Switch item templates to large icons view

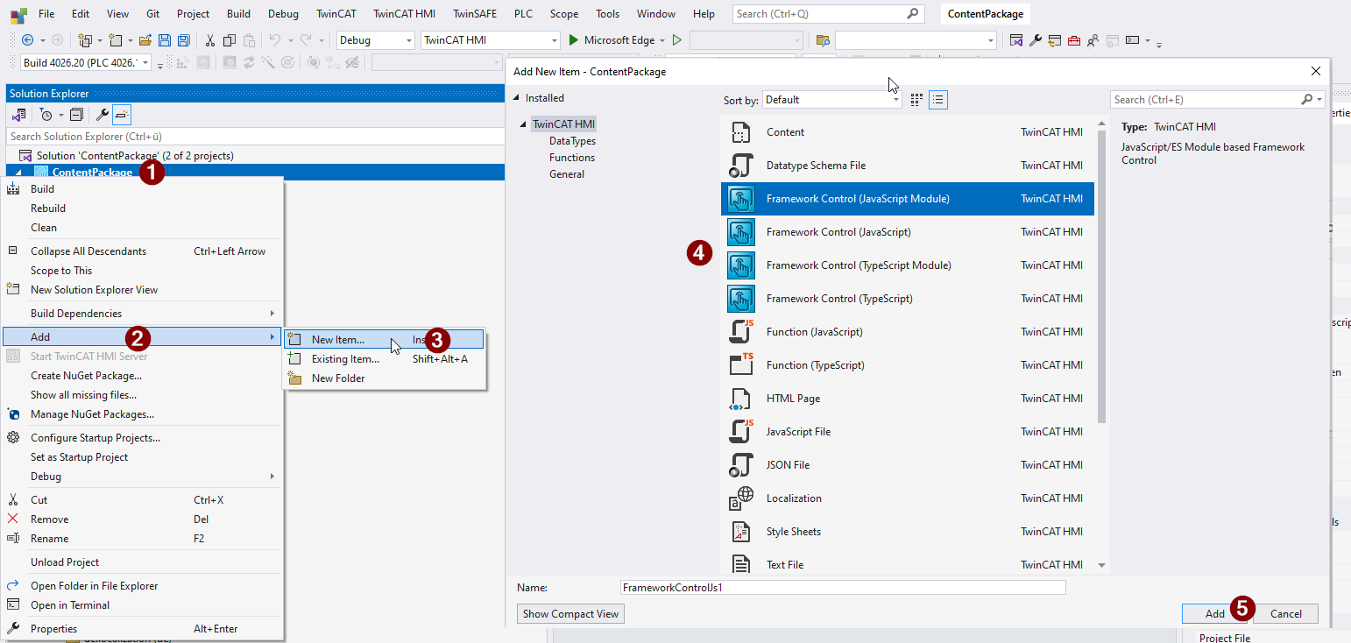pos(916,99)
